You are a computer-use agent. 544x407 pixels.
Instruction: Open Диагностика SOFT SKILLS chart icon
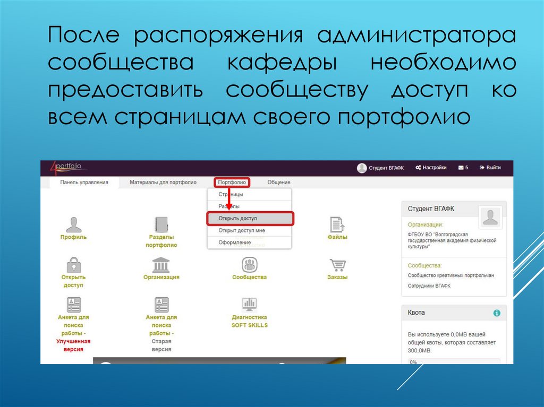[x=250, y=305]
